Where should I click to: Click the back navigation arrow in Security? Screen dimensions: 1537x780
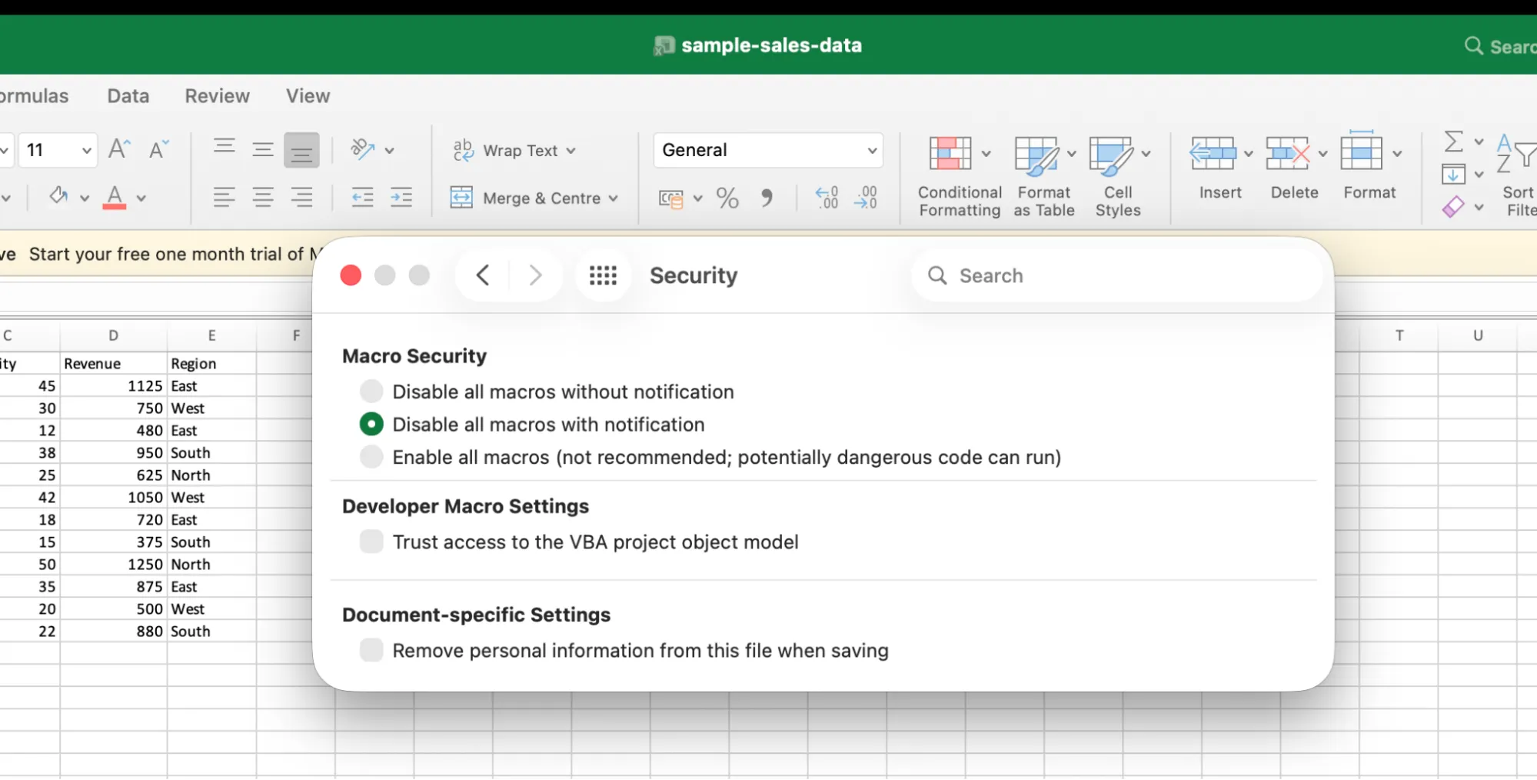[x=483, y=275]
